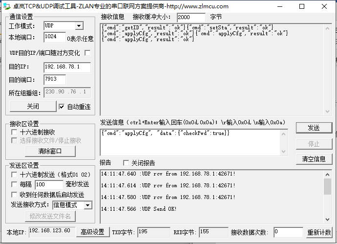Enable UDP目的IP/端口随对方变化 checkbox
The image size is (337, 244).
87,53
